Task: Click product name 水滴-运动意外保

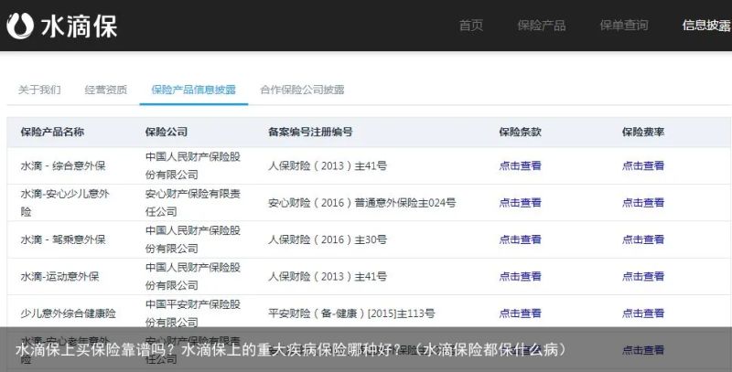Action: click(x=59, y=276)
